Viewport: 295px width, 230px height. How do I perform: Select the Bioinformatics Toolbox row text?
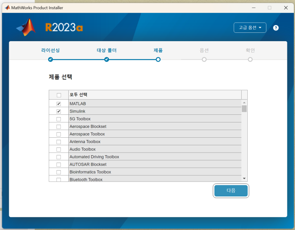click(x=90, y=172)
